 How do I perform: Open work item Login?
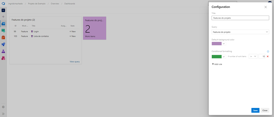pos(36,31)
